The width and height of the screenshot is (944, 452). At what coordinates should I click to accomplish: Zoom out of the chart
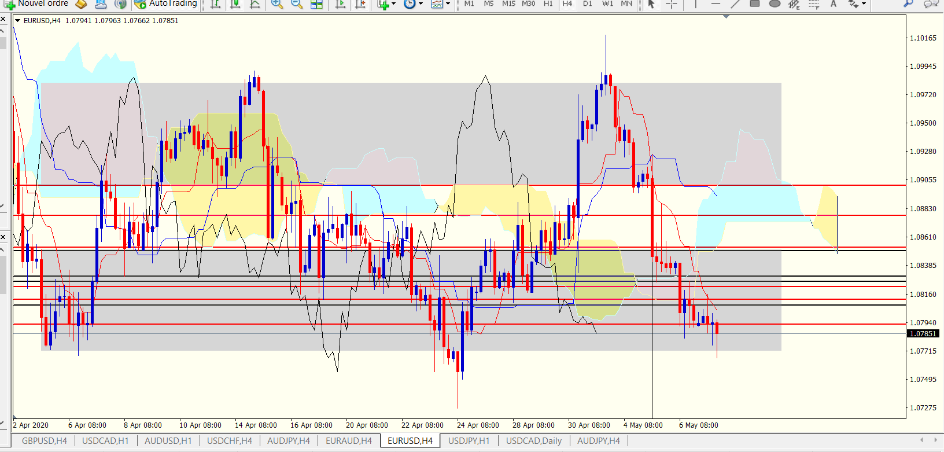click(297, 4)
